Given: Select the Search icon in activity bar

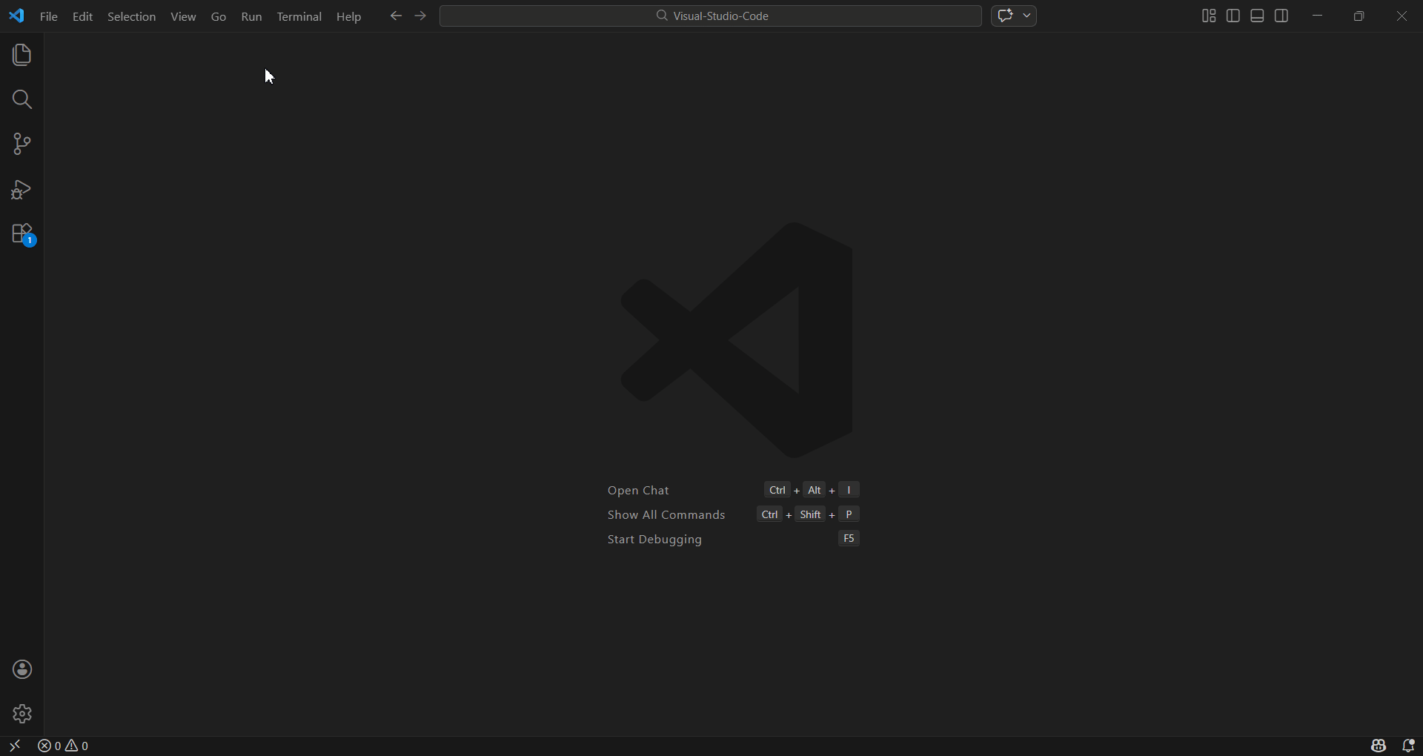Looking at the screenshot, I should tap(21, 99).
